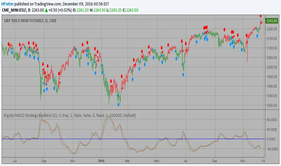Click the May label on time axis
Screen dimensions: 281x166
tap(156, 161)
